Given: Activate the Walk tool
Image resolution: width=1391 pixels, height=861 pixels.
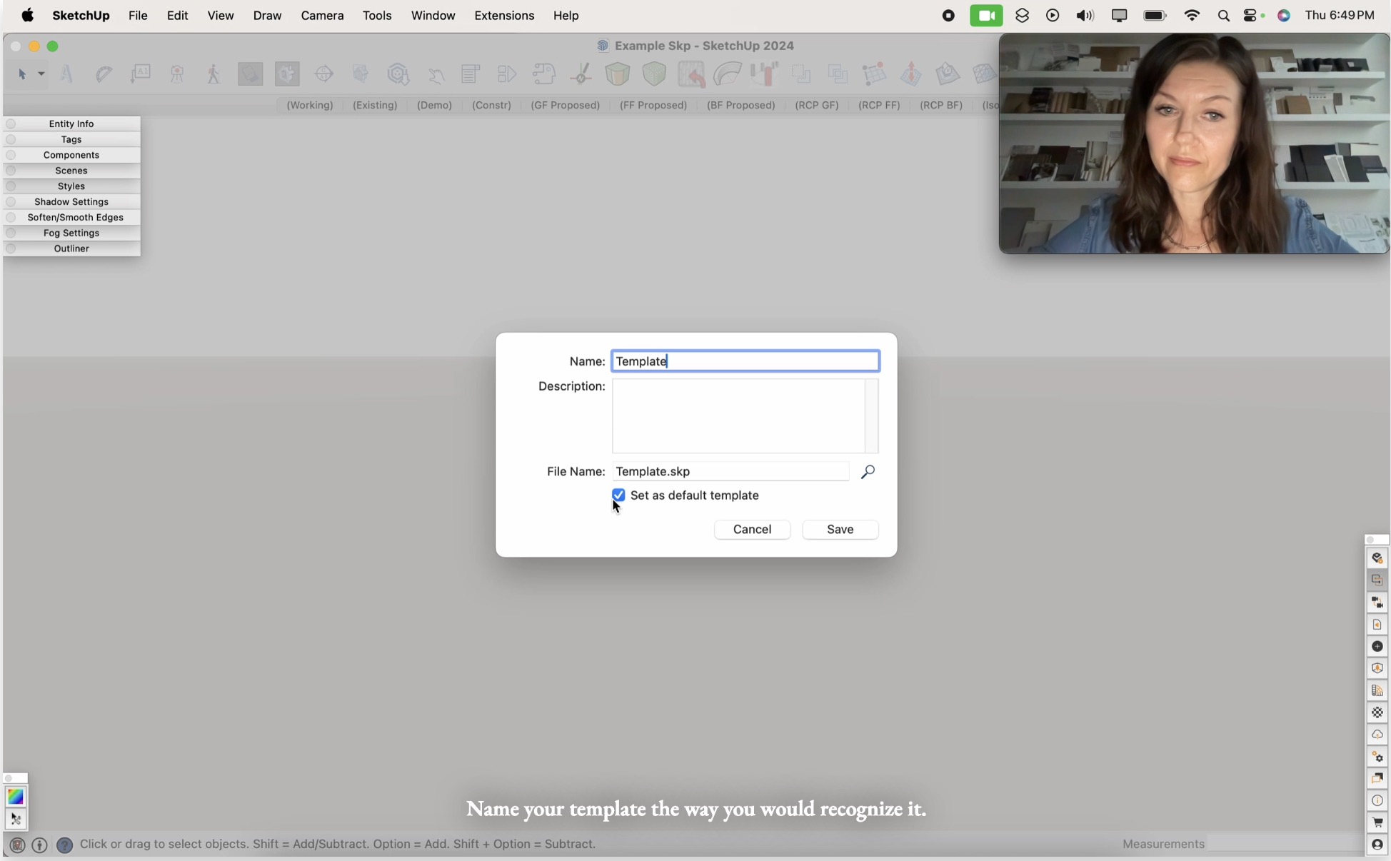Looking at the screenshot, I should 213,74.
